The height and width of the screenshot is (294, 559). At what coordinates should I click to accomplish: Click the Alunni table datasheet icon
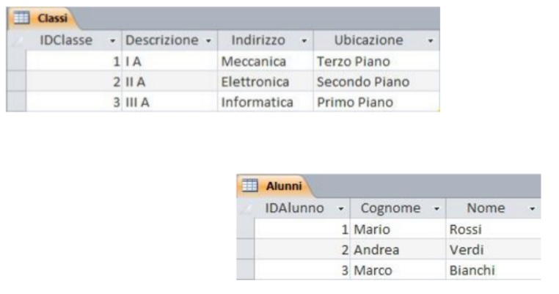coord(249,185)
